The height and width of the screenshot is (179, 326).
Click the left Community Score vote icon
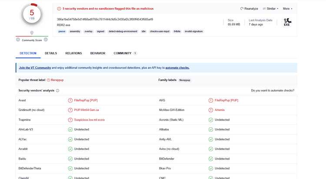point(18,39)
